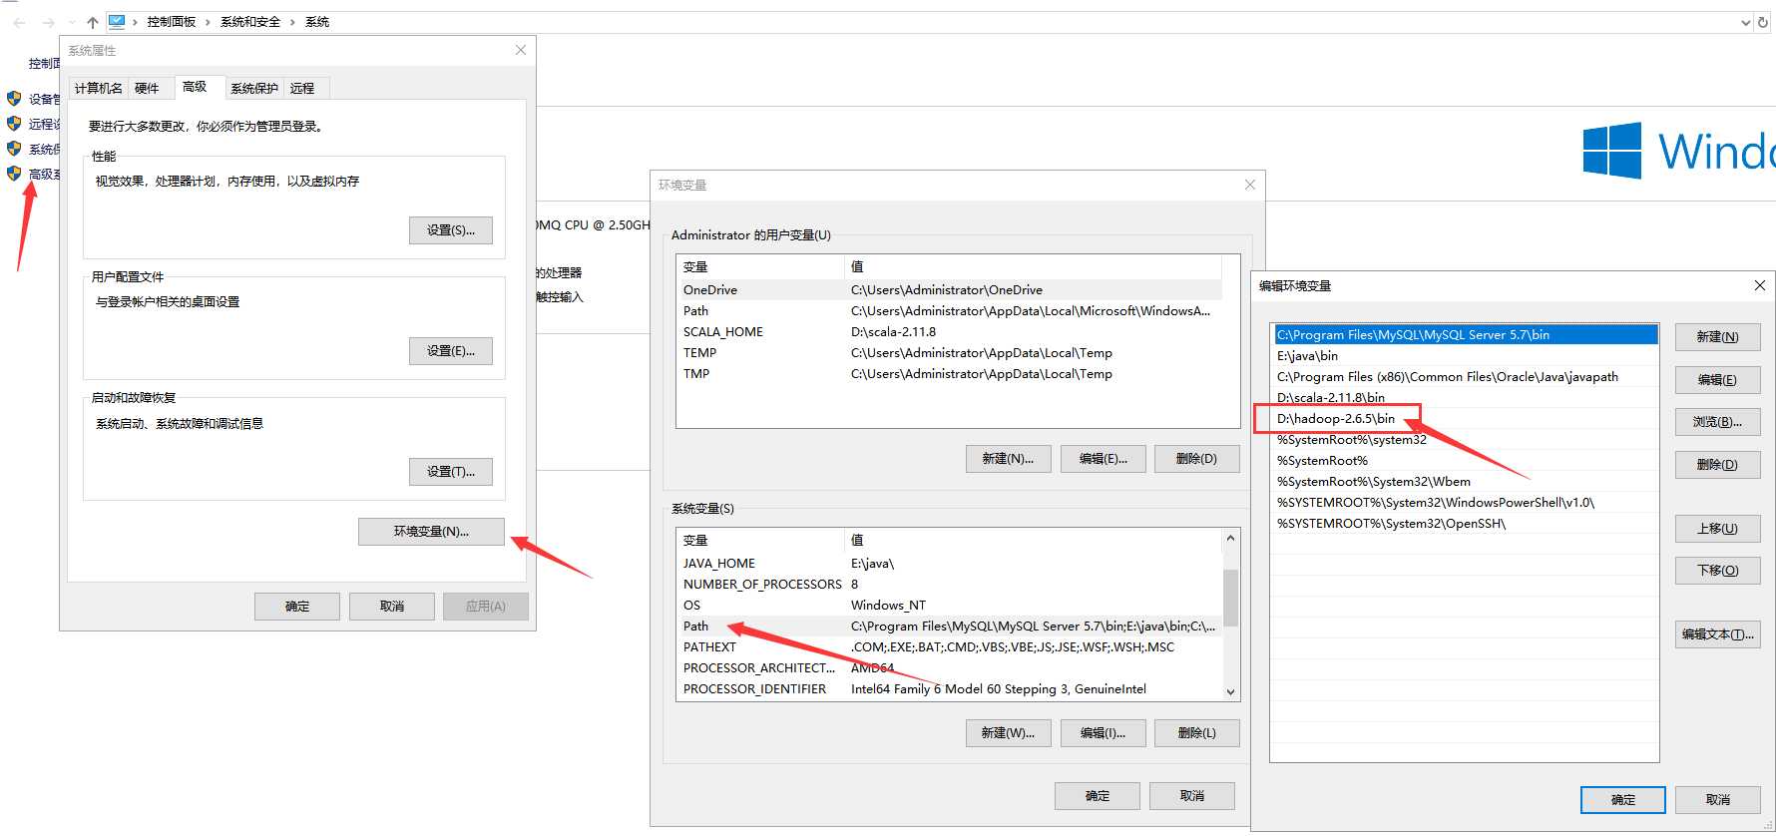Click 删除(D) in 编辑环境变量 dialog
Image resolution: width=1776 pixels, height=836 pixels.
click(x=1717, y=465)
